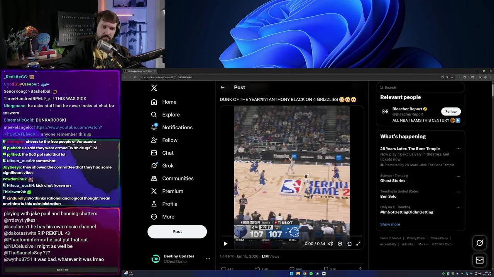Open Spotify from the taskbar
Viewport: 494px width, 277px height.
(311, 274)
